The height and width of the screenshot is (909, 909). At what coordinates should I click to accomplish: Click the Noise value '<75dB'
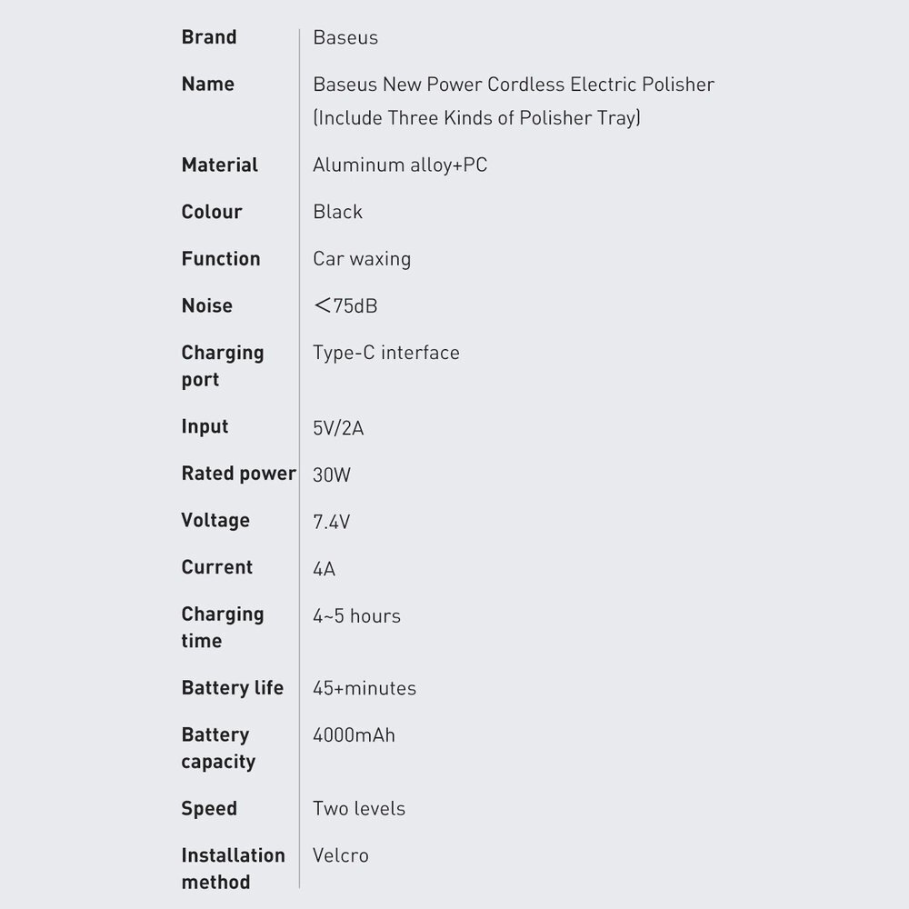[345, 306]
